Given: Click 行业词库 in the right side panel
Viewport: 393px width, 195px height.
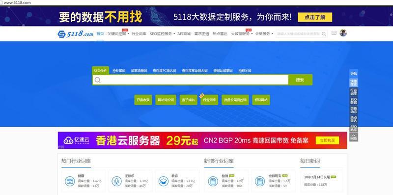Looking at the screenshot, I should pos(354,92).
